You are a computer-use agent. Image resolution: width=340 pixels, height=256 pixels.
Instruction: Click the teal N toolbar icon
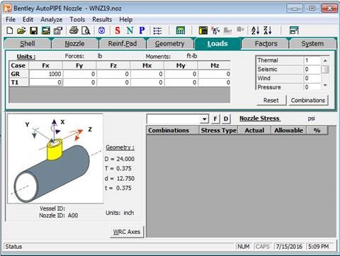(x=130, y=30)
